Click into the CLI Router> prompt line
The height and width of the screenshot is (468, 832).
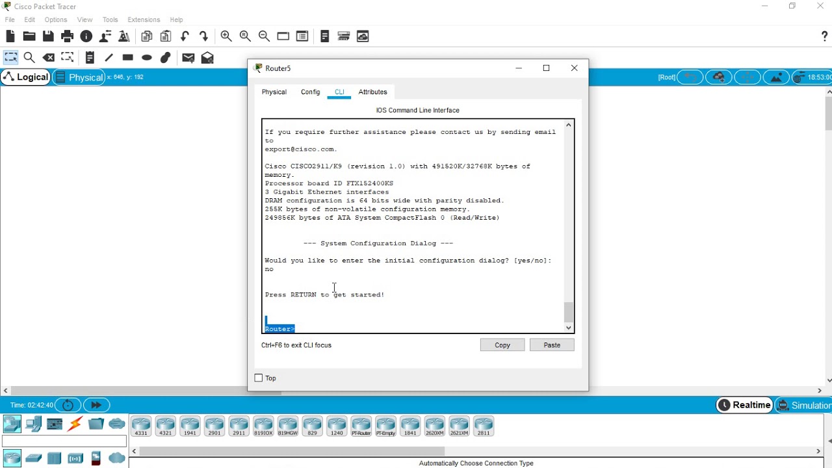(x=280, y=329)
